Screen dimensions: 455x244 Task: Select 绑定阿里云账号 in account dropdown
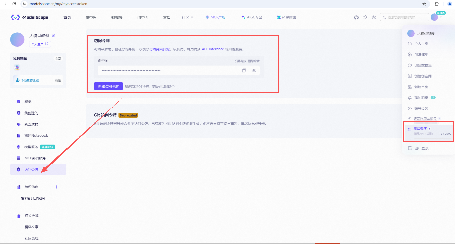point(425,118)
